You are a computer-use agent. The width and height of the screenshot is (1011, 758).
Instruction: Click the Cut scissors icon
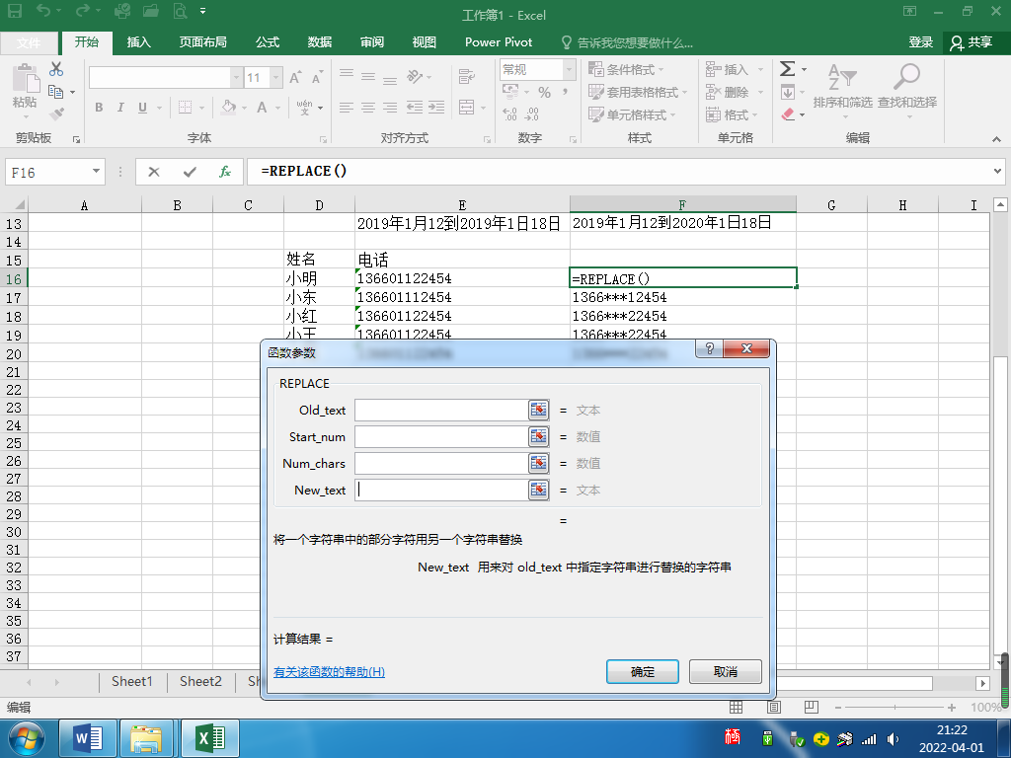[x=56, y=69]
